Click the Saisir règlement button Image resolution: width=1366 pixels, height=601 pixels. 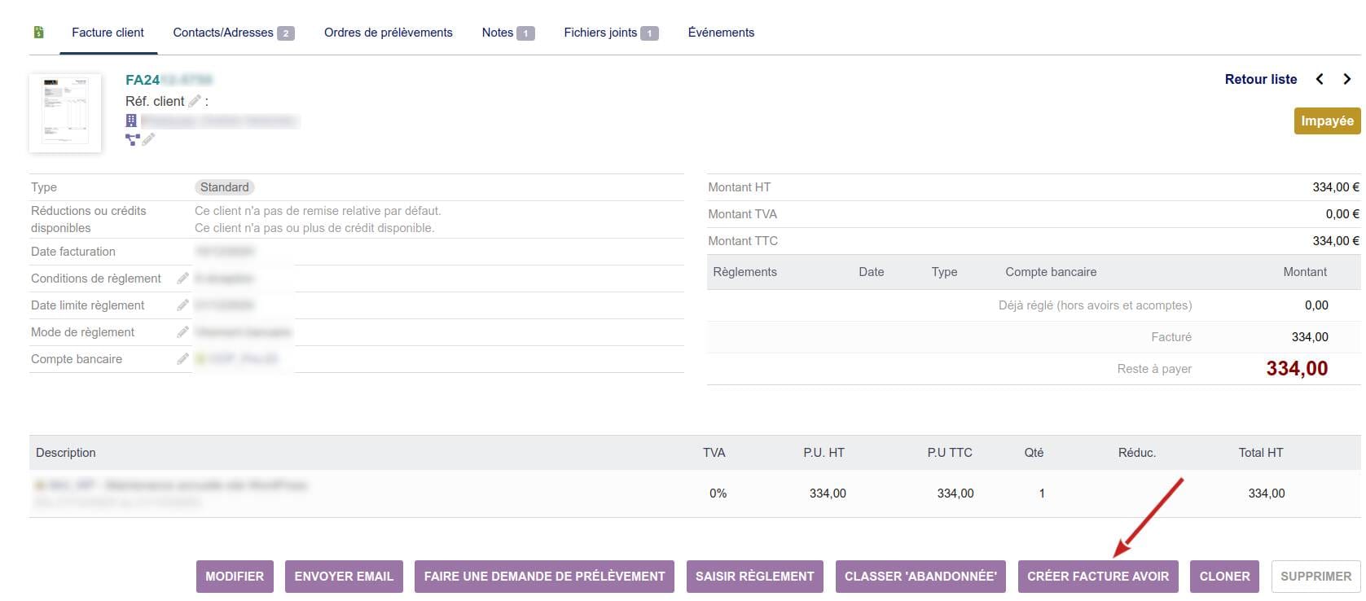tap(754, 576)
